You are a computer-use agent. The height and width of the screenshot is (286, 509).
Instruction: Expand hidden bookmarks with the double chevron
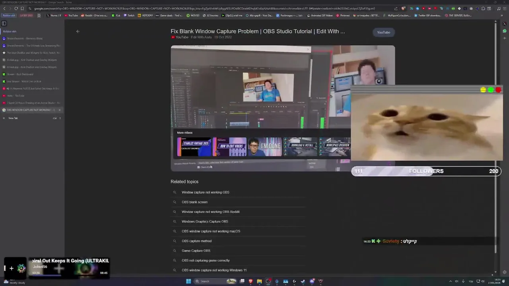click(501, 15)
